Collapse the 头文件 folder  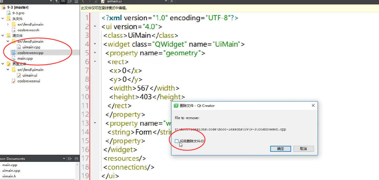3,19
